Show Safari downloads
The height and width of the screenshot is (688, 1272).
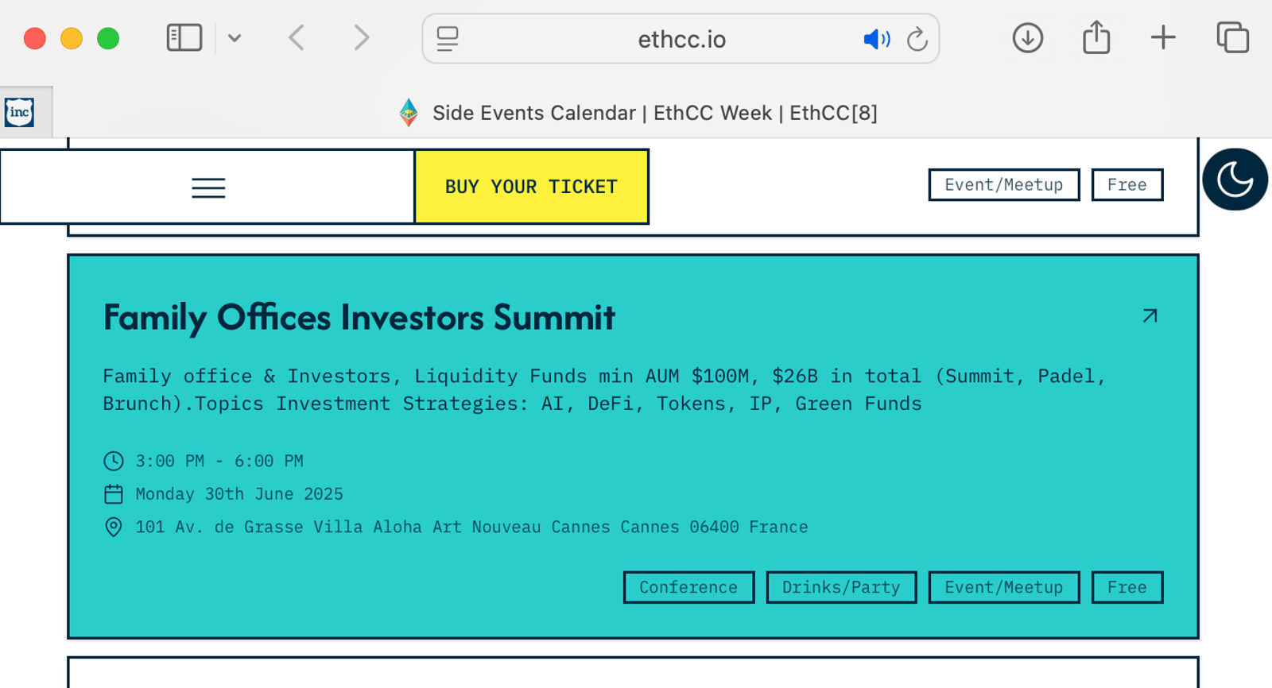coord(1027,38)
